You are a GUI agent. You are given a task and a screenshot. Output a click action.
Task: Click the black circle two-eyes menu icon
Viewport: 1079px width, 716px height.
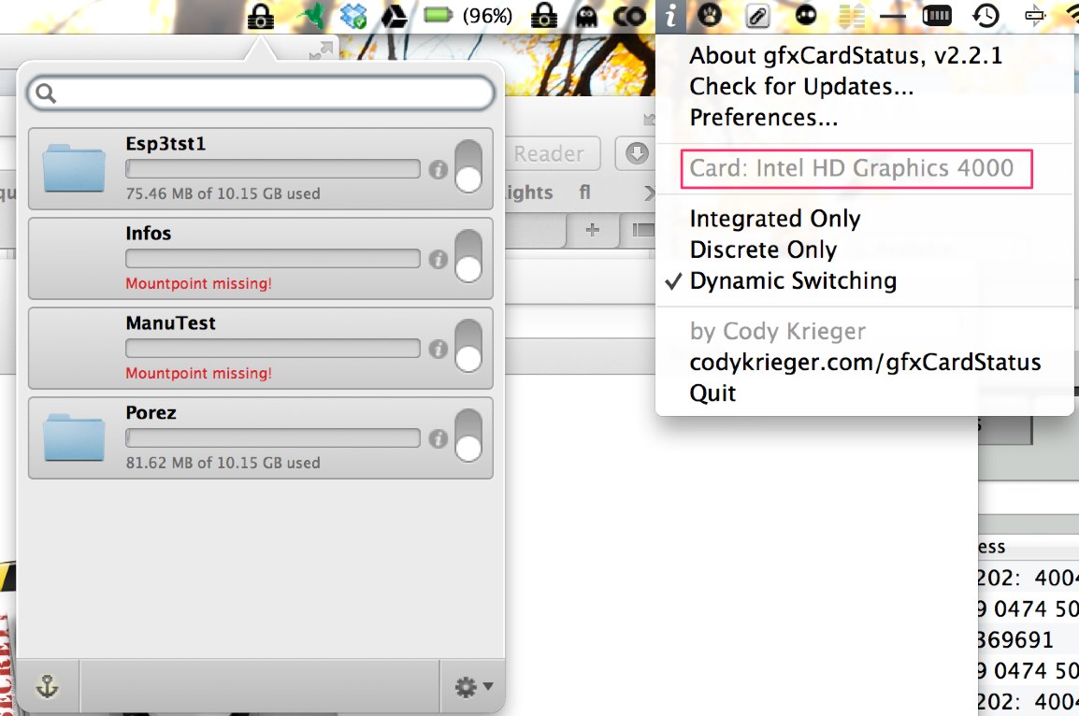click(x=805, y=14)
